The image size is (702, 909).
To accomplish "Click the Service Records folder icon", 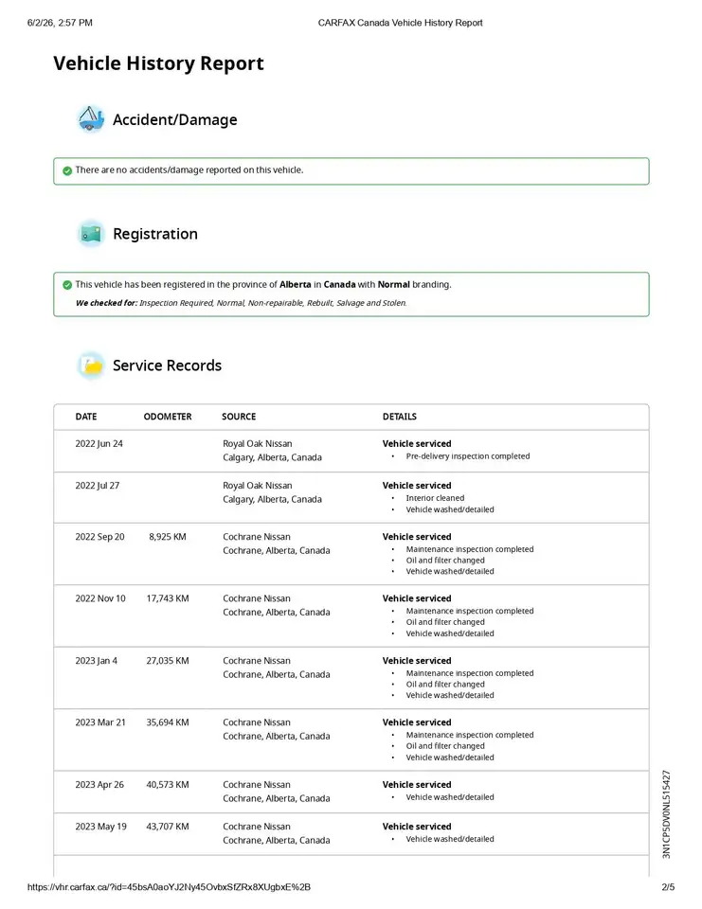I will pos(91,365).
